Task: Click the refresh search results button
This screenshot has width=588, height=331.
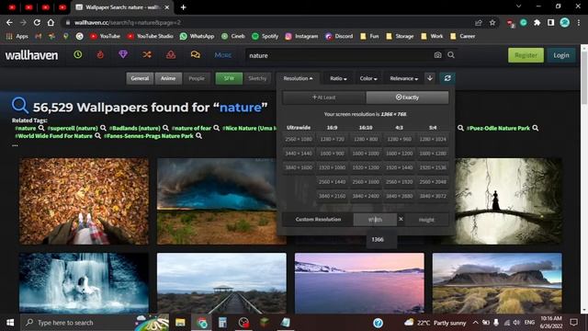Action: click(x=447, y=78)
